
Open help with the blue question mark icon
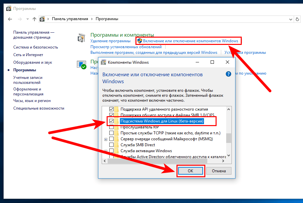228,74
